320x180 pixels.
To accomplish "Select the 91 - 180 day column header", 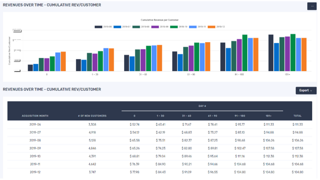I will (240, 116).
